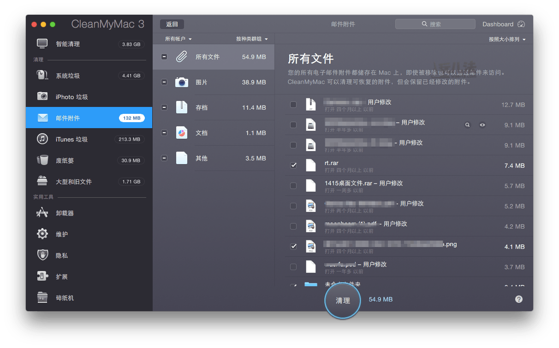559x348 pixels.
Task: Toggle the 存档 category checkbox
Action: (164, 107)
